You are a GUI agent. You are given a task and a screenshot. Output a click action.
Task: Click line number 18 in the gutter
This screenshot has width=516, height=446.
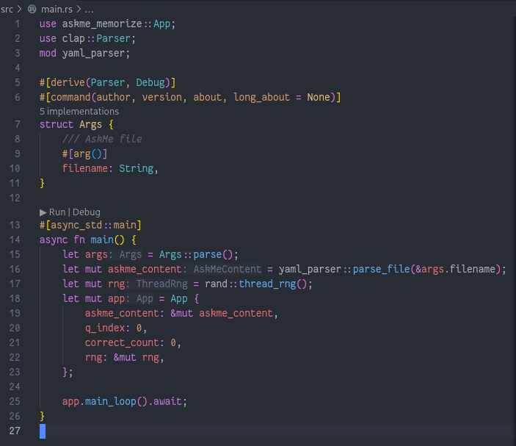[x=15, y=299]
